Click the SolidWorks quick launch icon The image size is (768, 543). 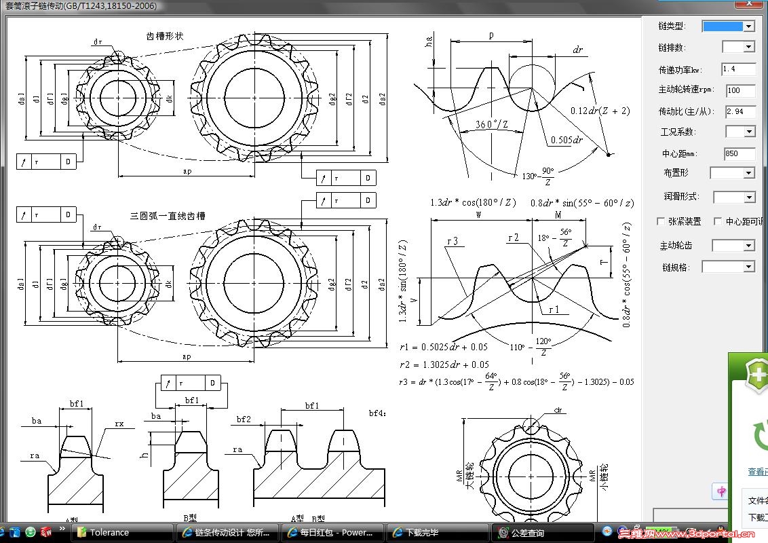pyautogui.click(x=46, y=532)
